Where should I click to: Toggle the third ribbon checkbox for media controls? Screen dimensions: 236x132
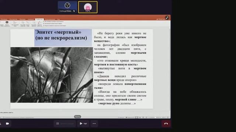tap(44, 26)
